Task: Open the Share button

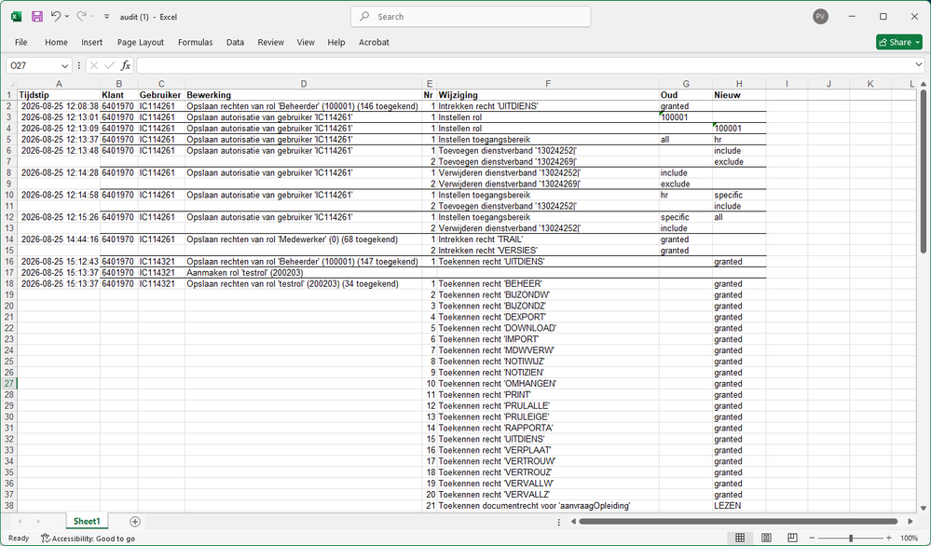Action: 899,42
